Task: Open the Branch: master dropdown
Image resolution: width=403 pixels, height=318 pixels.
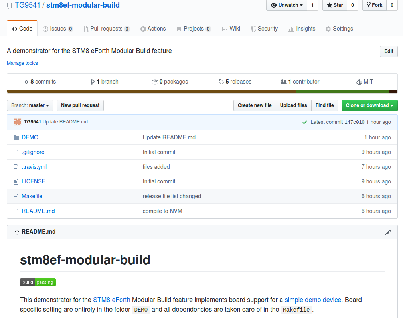Action: point(30,105)
